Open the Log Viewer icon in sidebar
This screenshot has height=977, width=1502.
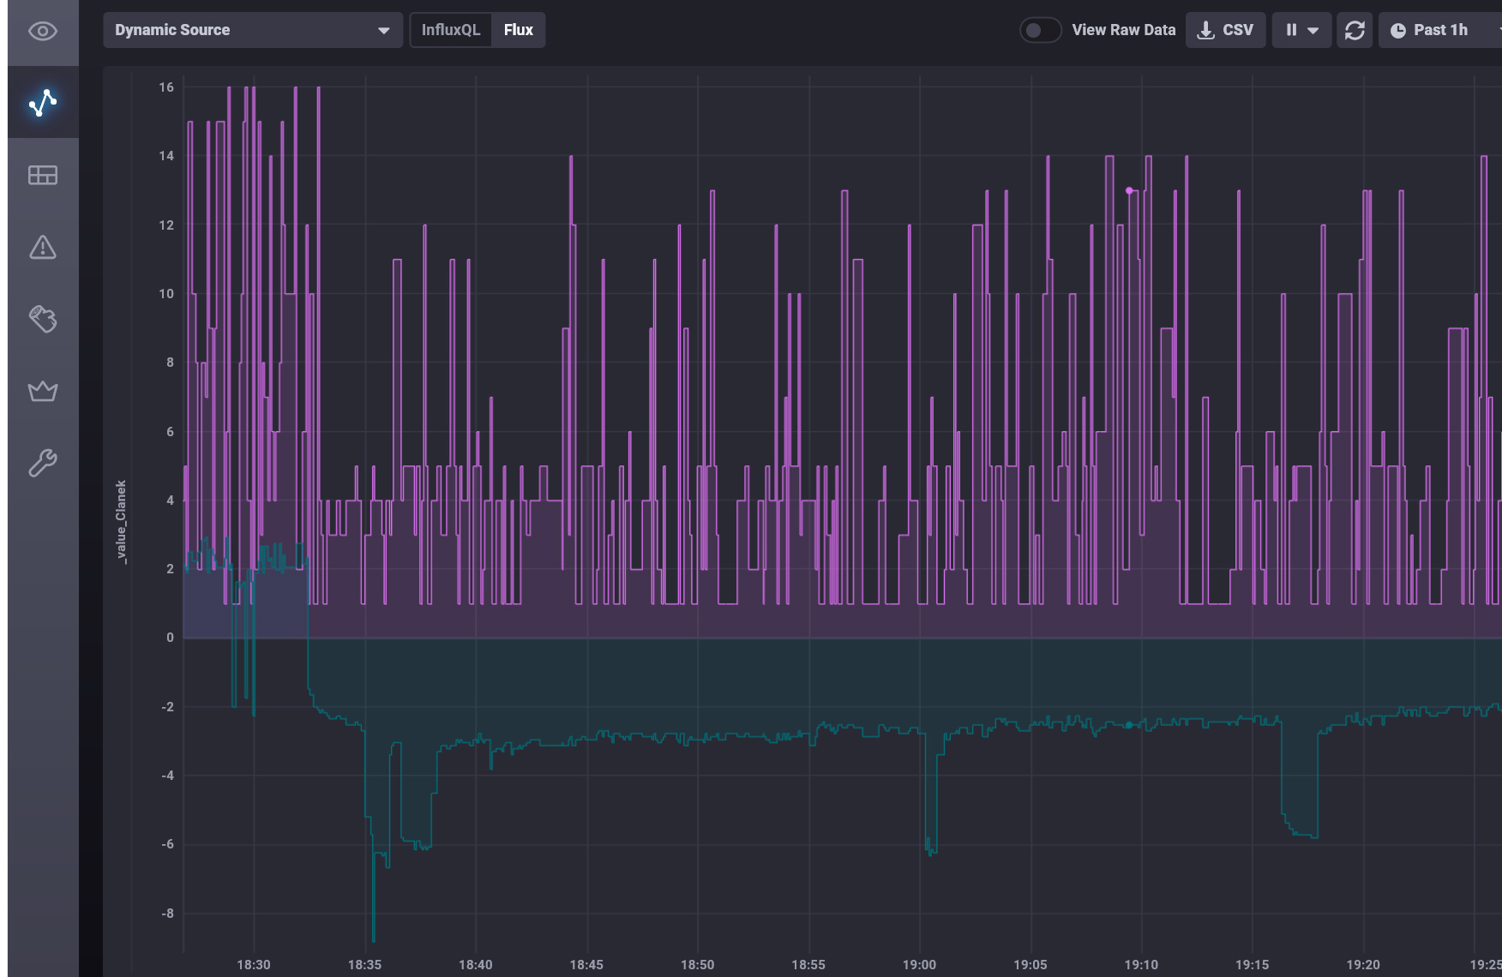coord(43,320)
